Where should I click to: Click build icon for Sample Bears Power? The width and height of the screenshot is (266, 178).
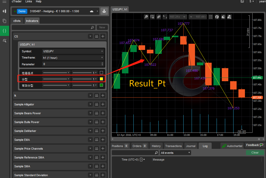click(96, 113)
